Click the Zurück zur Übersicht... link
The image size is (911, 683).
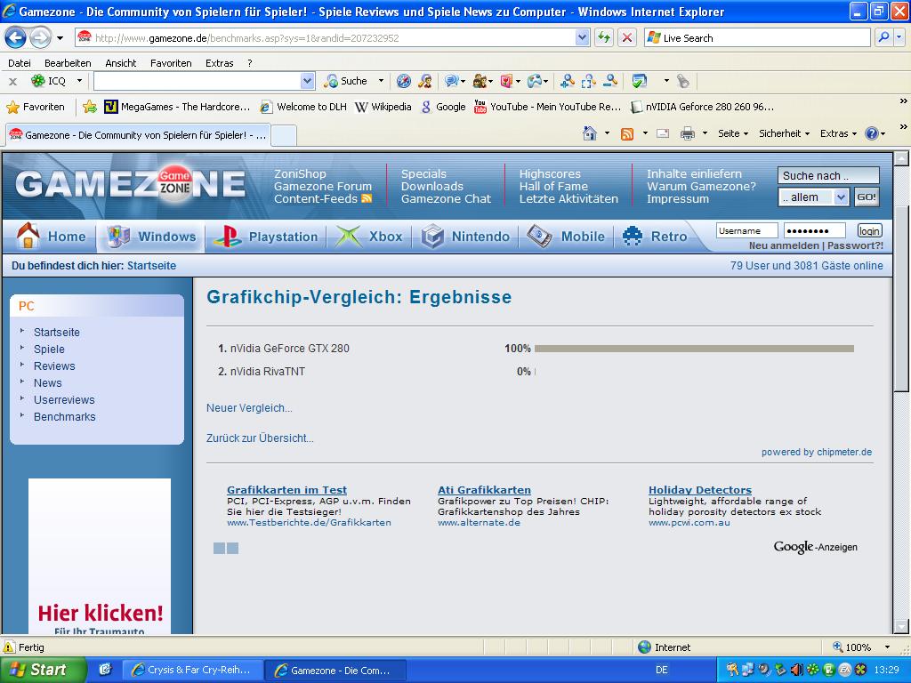260,438
